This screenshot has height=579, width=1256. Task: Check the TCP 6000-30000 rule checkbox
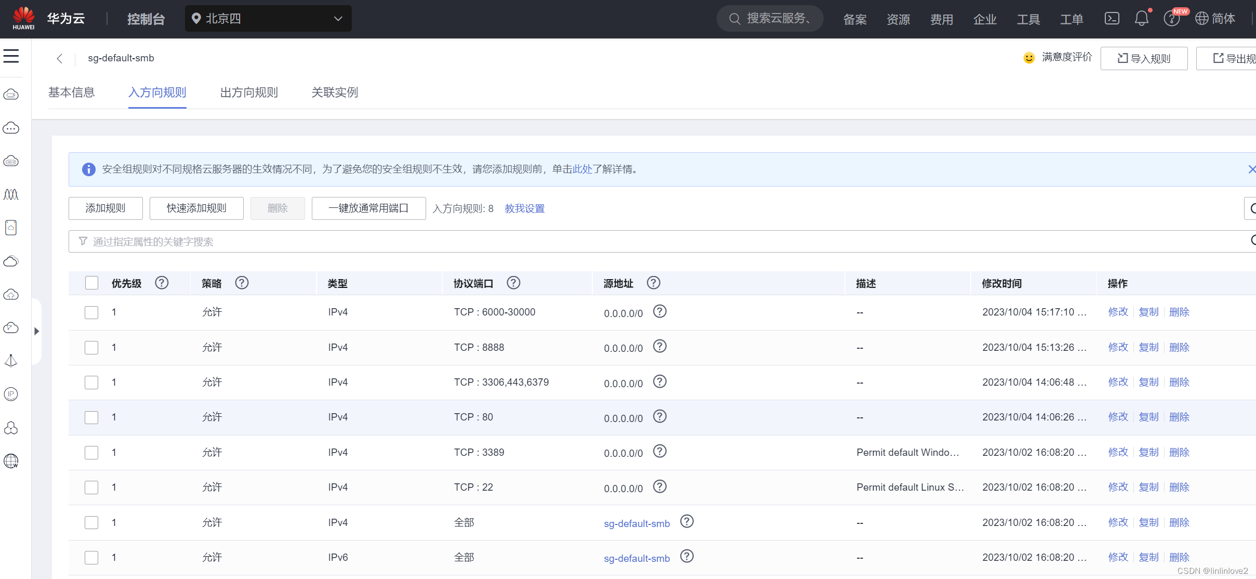tap(91, 312)
